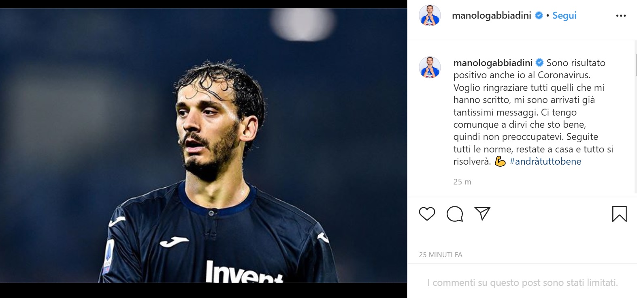Open the #andràtuttobene hashtag
Image resolution: width=637 pixels, height=298 pixels.
pos(545,161)
